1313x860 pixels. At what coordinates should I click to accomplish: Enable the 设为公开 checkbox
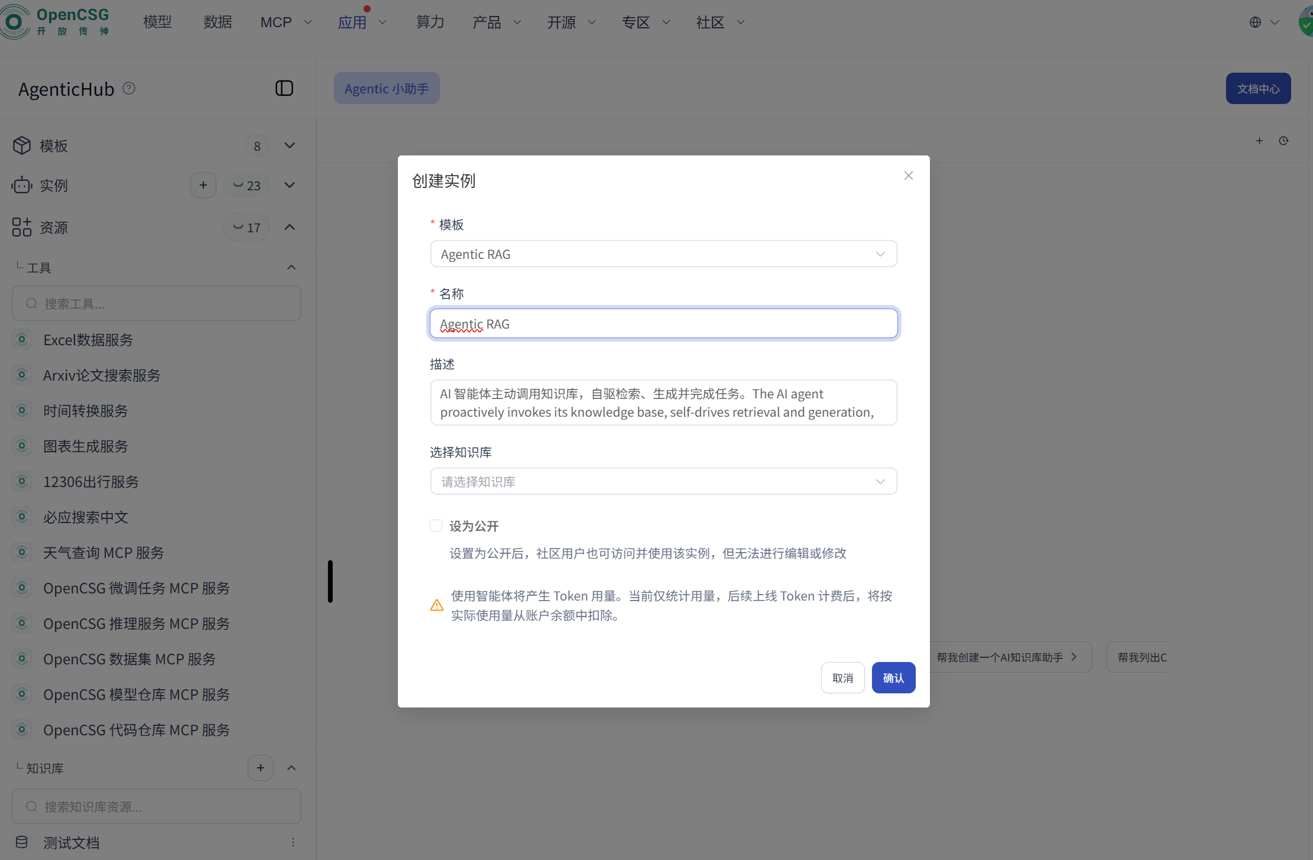(436, 525)
